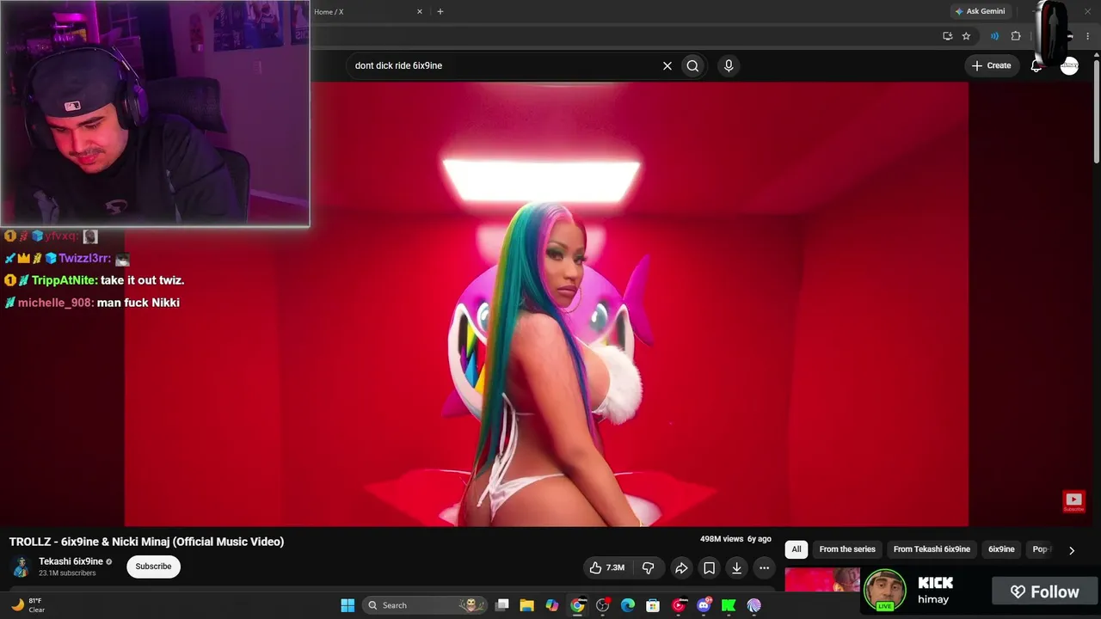The height and width of the screenshot is (619, 1101).
Task: Launch Copilot from the taskbar
Action: [552, 605]
